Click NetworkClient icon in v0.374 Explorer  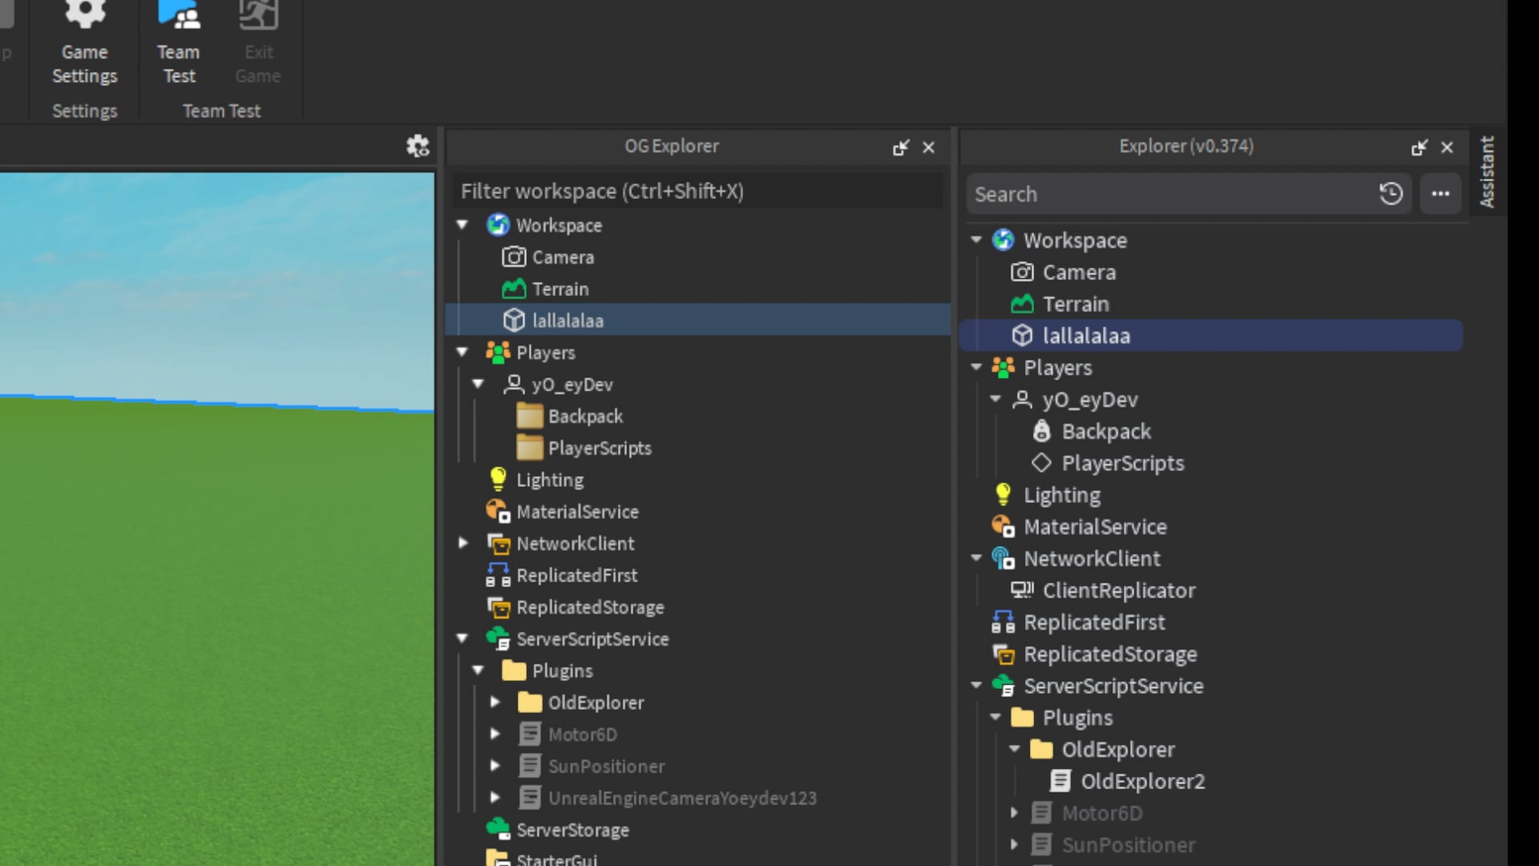tap(1003, 558)
